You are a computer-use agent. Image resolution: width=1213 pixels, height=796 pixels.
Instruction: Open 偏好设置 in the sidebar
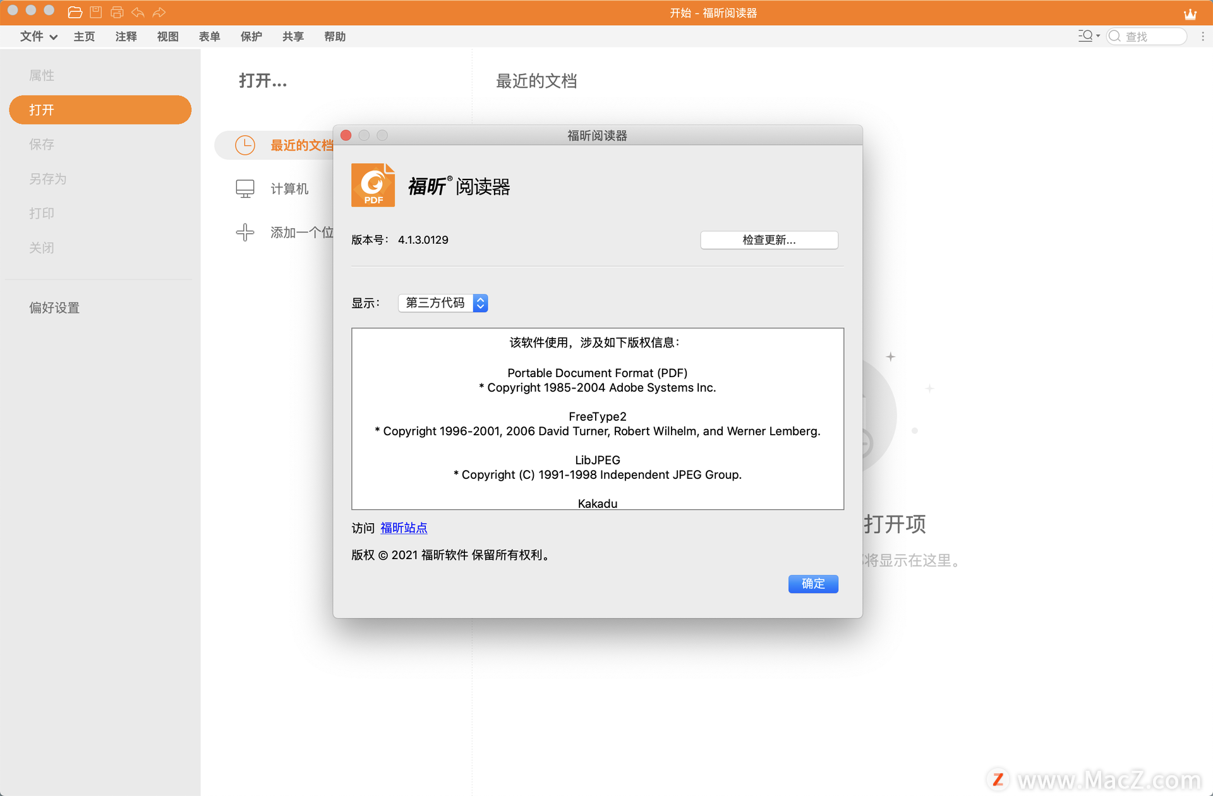coord(54,308)
